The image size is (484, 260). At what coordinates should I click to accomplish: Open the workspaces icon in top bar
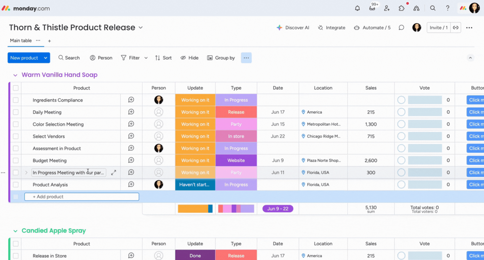[416, 8]
